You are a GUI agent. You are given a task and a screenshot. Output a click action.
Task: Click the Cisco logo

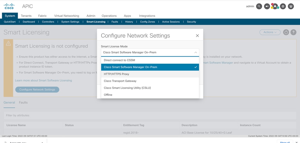point(9,6)
